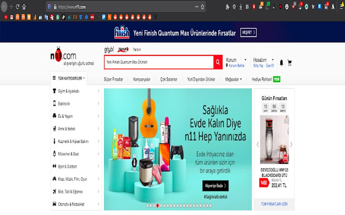The height and width of the screenshot is (215, 345).
Task: Open the Hesabım dropdown
Action: [x=263, y=60]
